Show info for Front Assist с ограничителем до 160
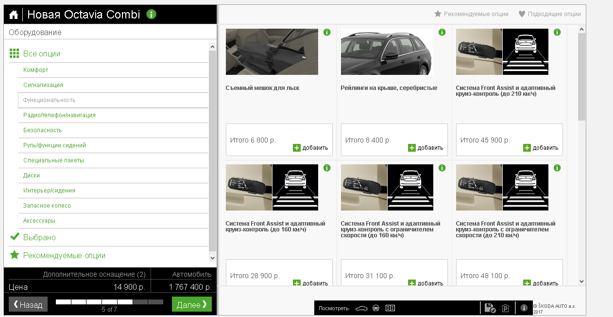The width and height of the screenshot is (613, 317). 442,168
